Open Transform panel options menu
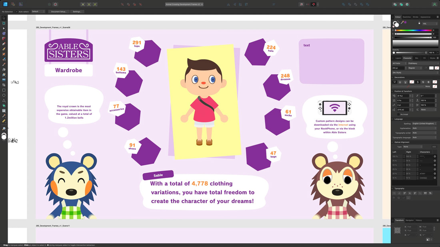 click(x=438, y=220)
